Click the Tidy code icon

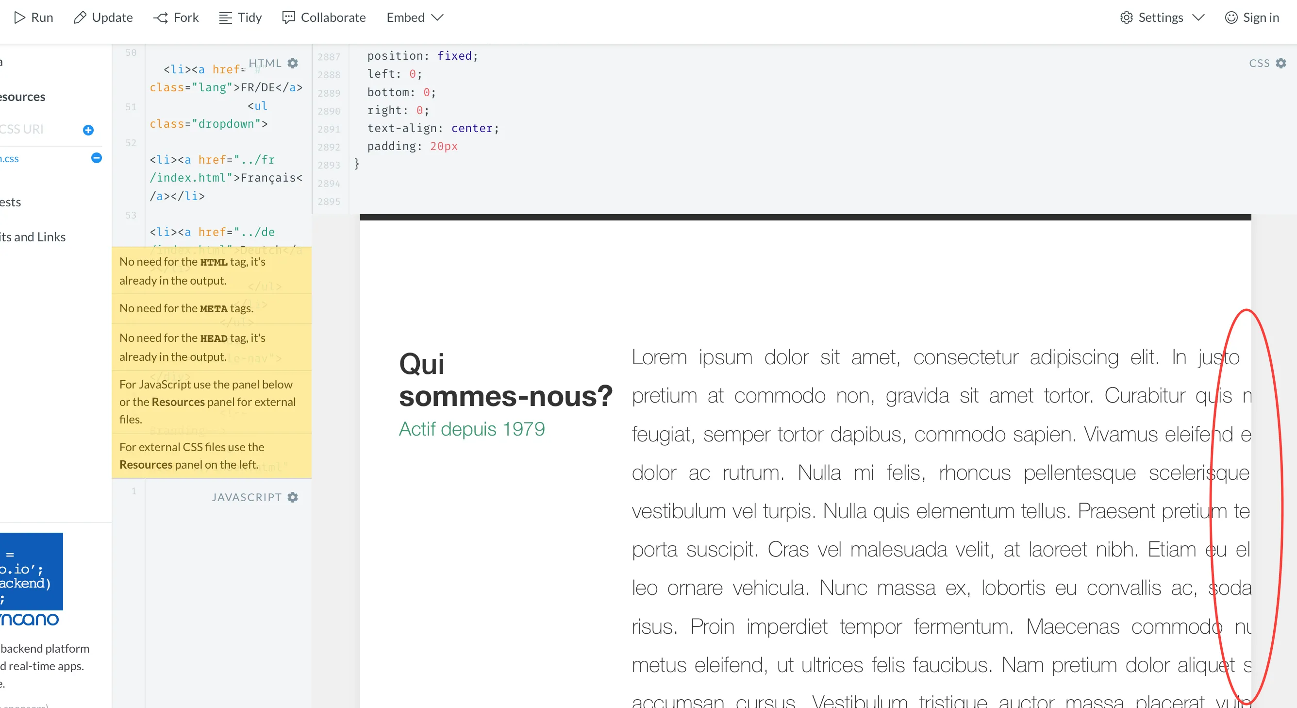click(226, 17)
